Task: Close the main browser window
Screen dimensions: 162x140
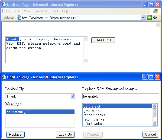Action: tap(157, 5)
